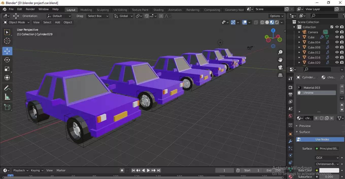The image size is (345, 179).
Task: Select the Select Box tool in toolbar
Action: click(7, 32)
